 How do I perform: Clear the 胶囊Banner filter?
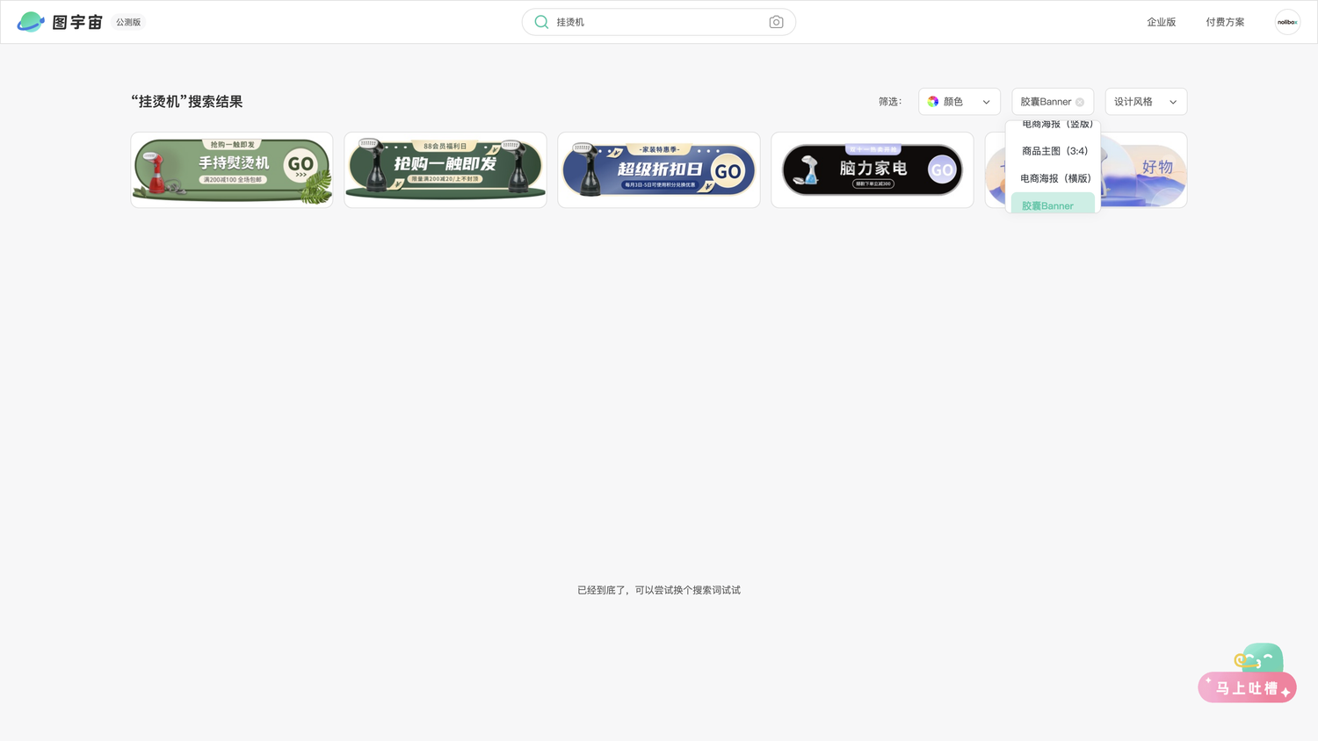(1080, 102)
